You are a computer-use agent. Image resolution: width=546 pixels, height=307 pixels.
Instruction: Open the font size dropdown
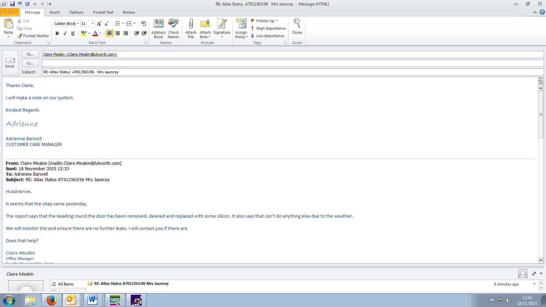tap(92, 24)
